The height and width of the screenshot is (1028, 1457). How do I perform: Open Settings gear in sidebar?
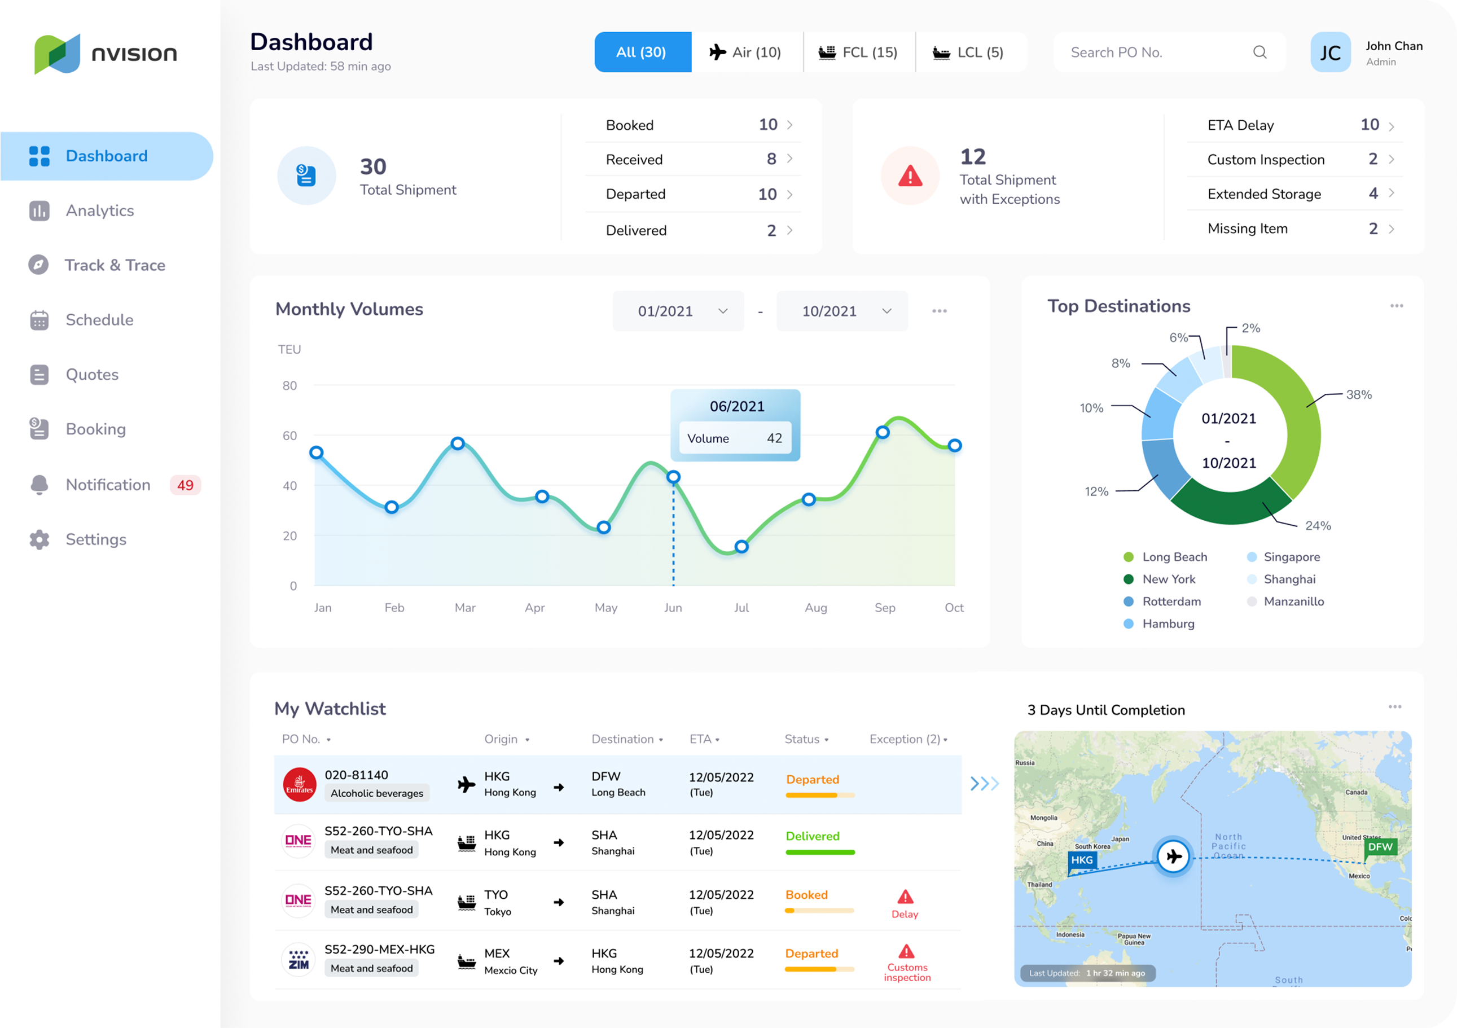[40, 539]
